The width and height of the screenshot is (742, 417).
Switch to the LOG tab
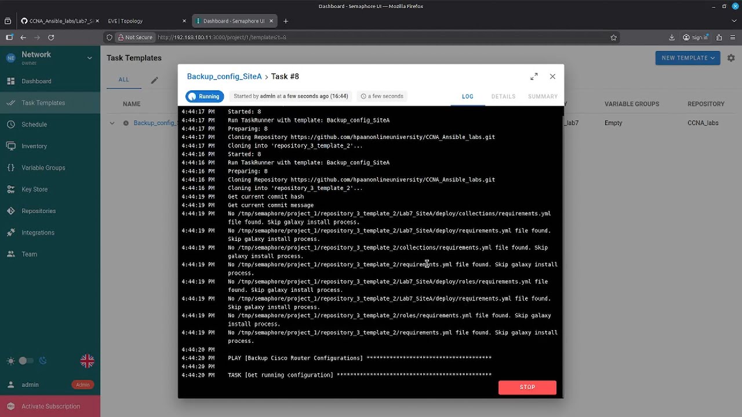tap(468, 97)
